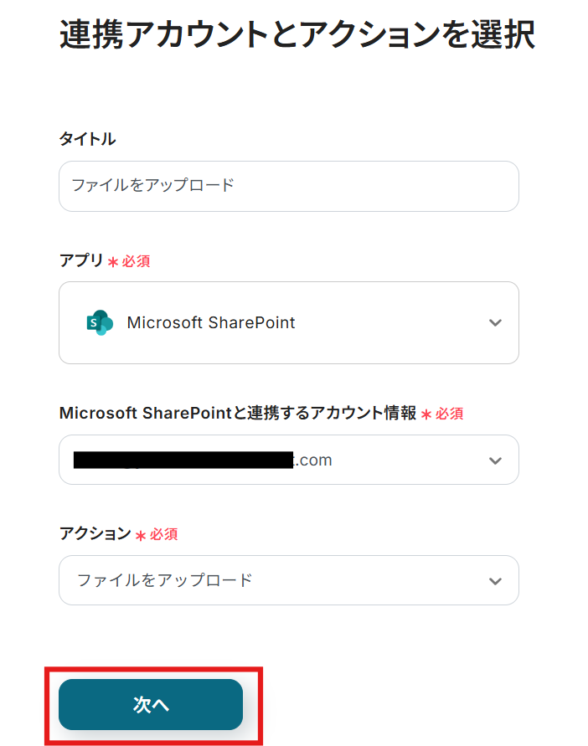
Task: Click the アプリ field label
Action: [x=81, y=261]
